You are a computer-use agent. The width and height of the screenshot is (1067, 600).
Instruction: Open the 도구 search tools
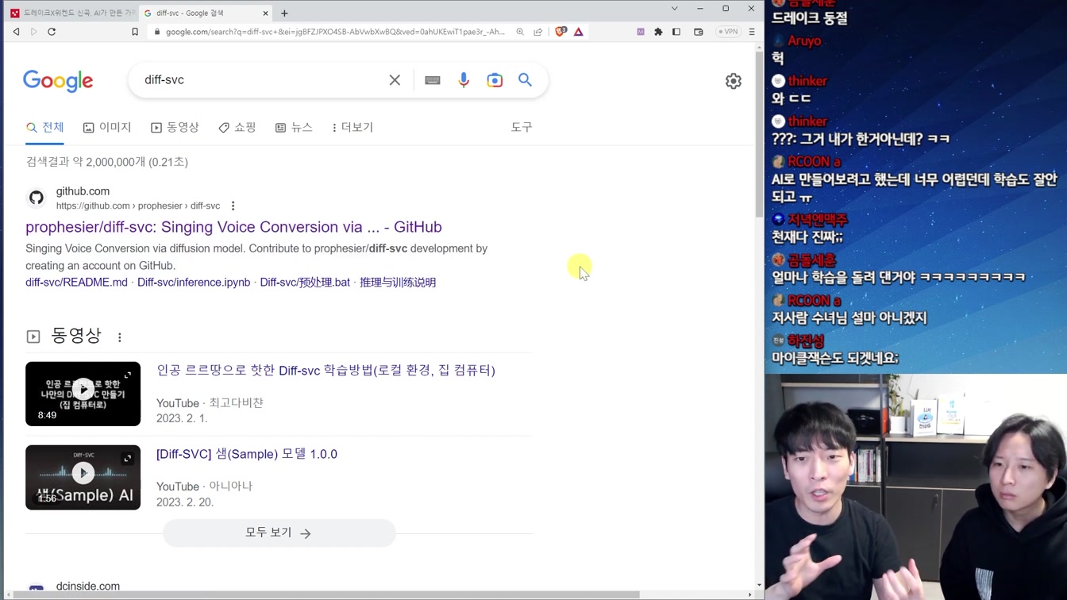click(522, 127)
